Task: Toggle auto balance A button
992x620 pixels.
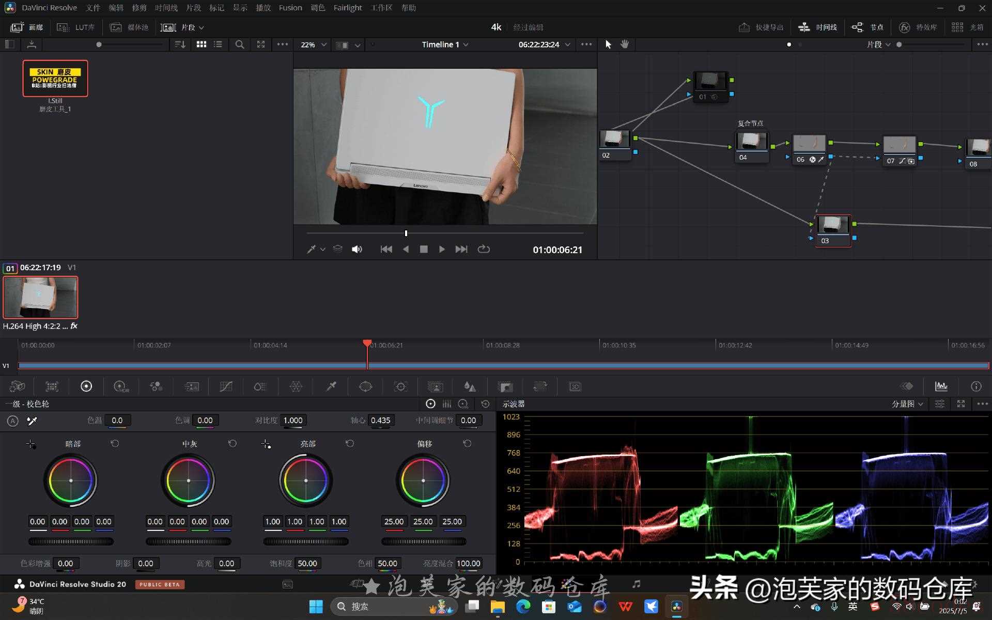Action: [13, 421]
